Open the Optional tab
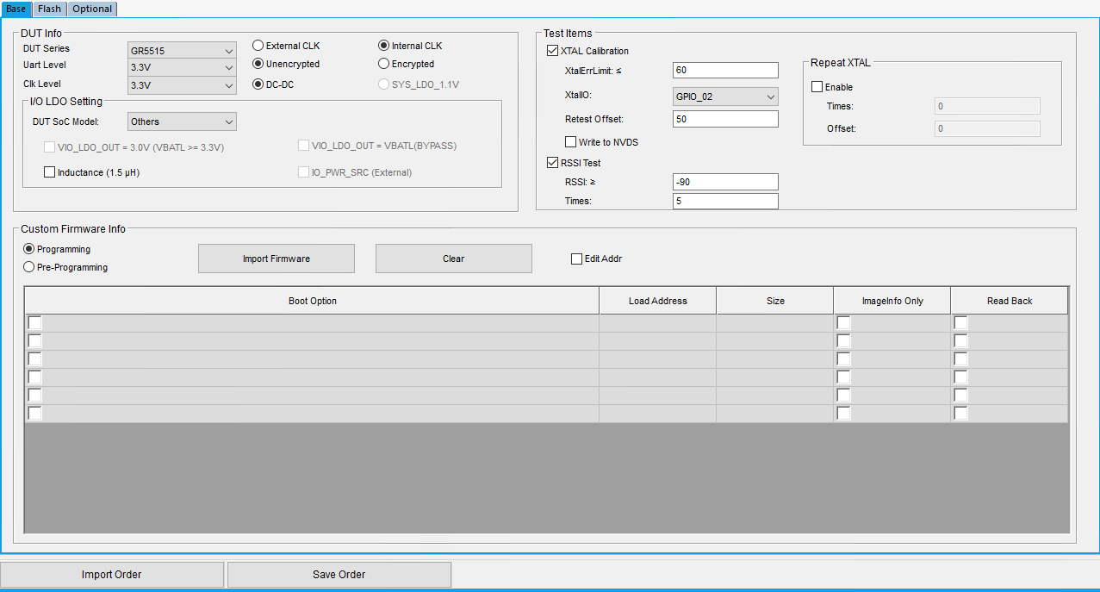 (91, 9)
